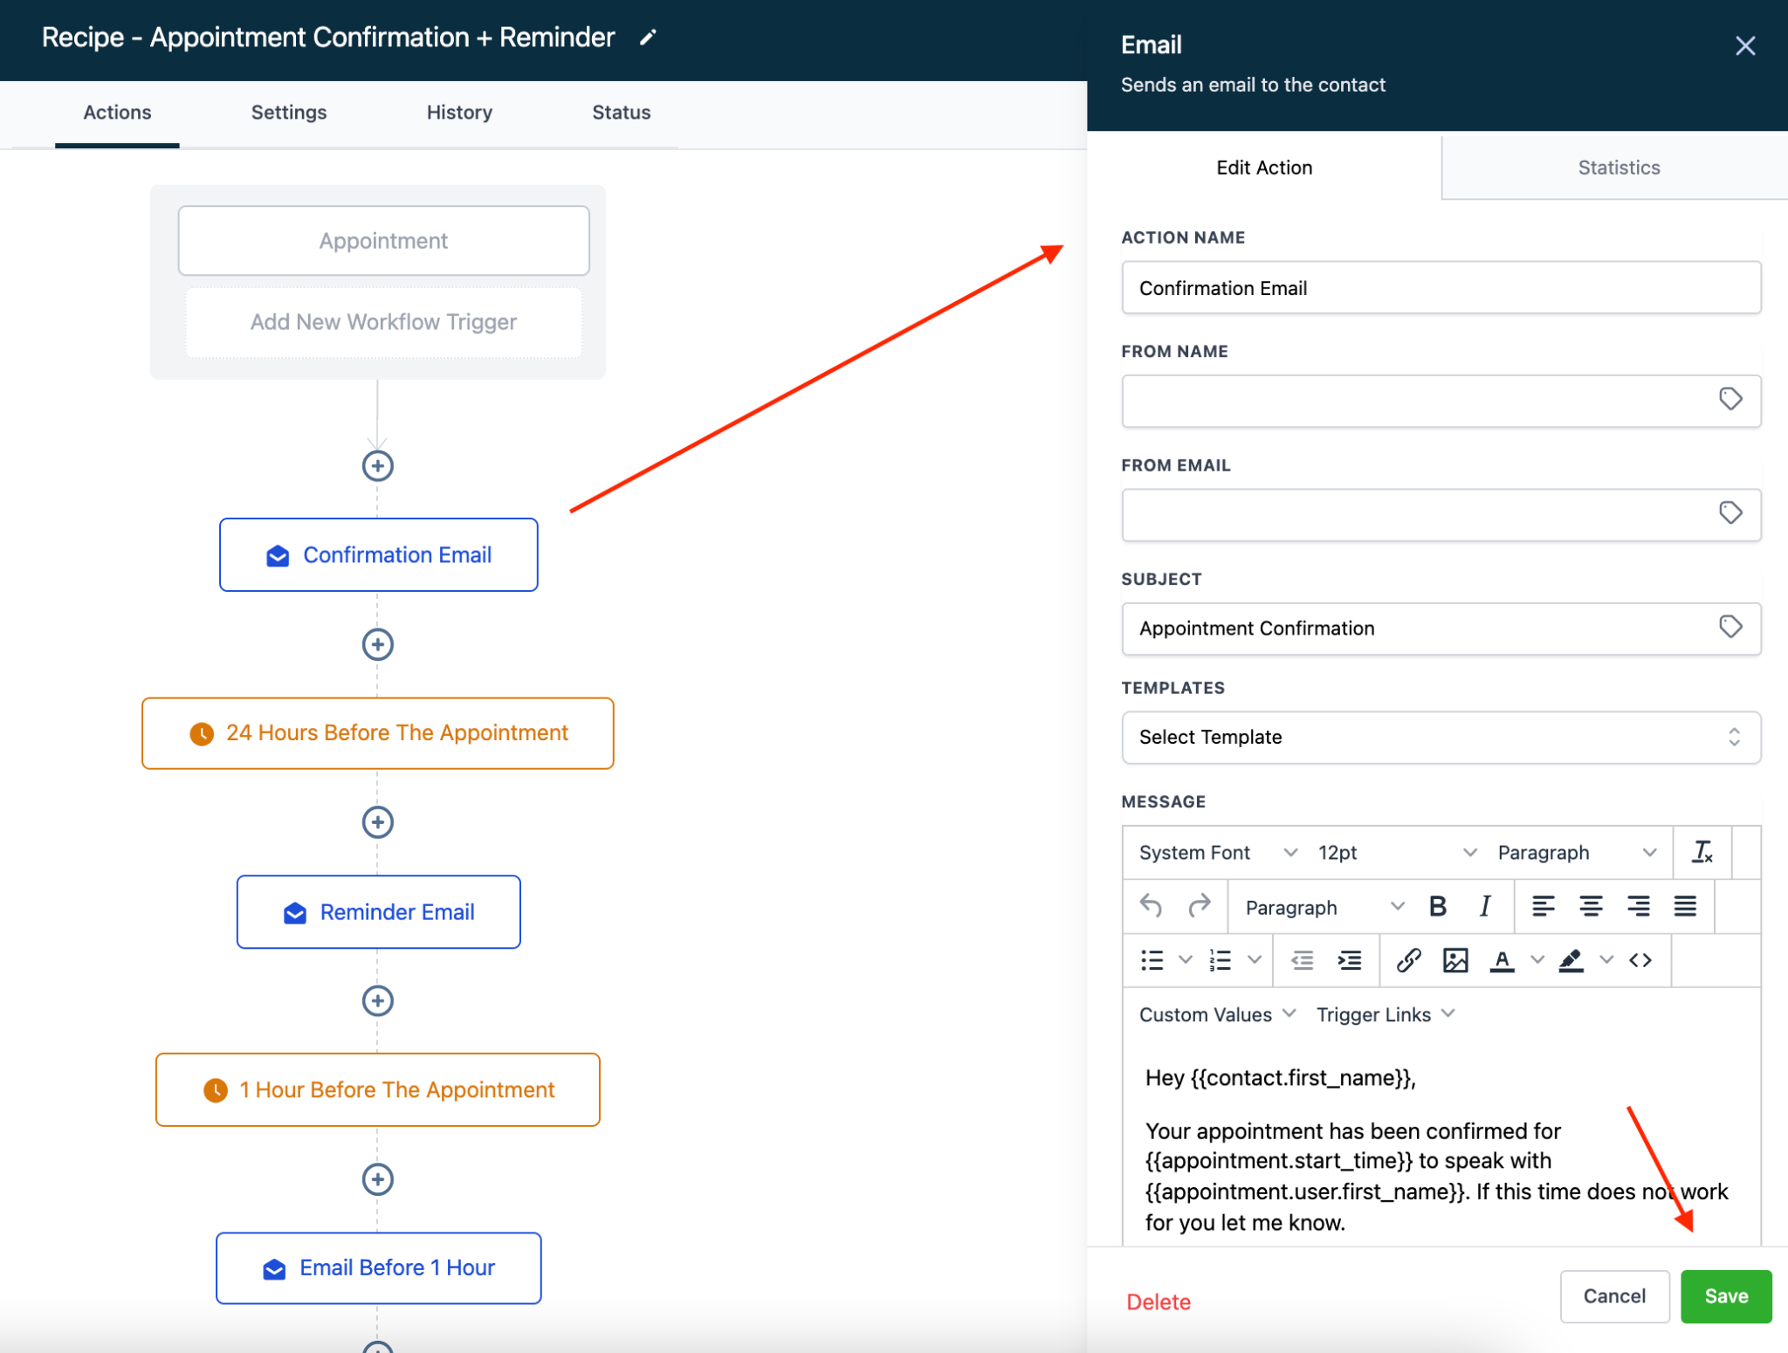Click the Save button
The height and width of the screenshot is (1353, 1788).
1725,1296
